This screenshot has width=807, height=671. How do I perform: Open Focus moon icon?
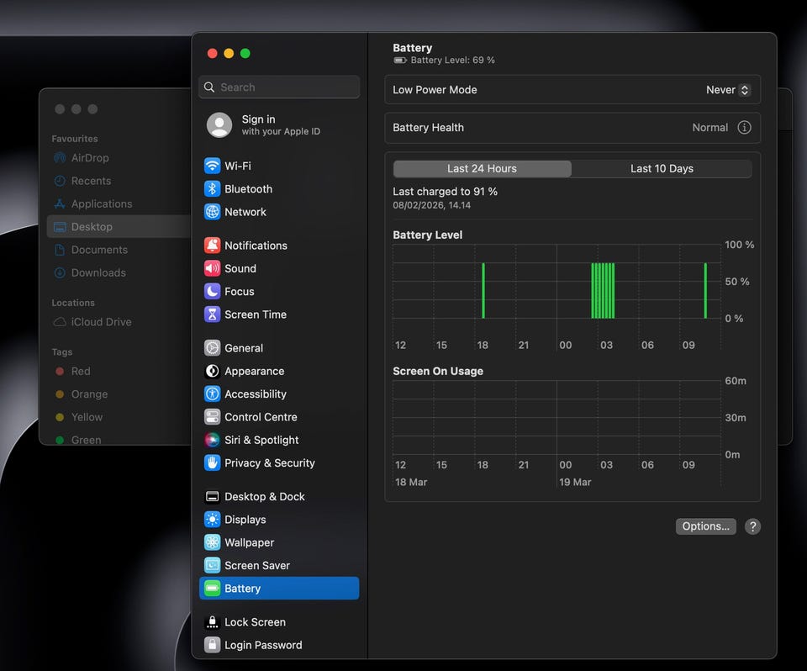[213, 292]
